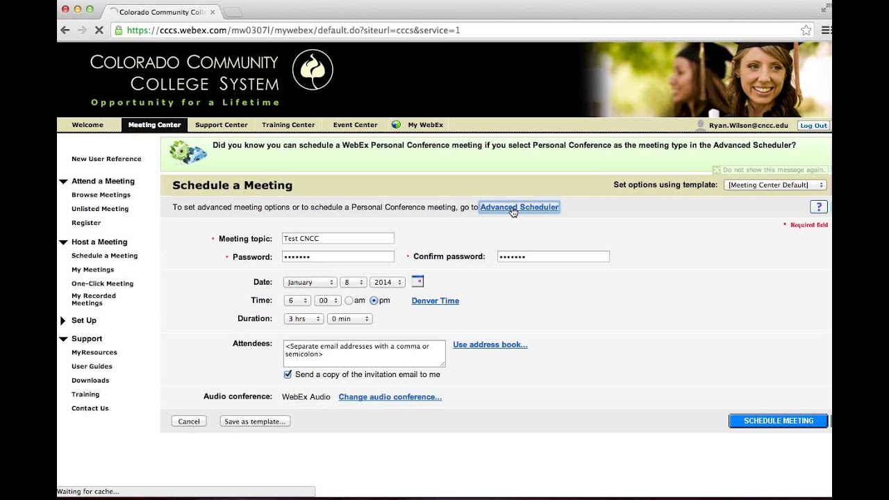Switch to the Welcome tab

(88, 125)
